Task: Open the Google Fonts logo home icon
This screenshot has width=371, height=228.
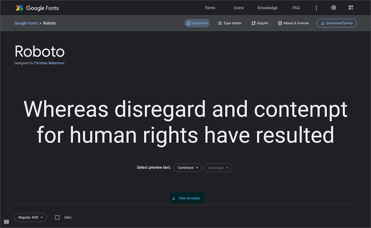Action: pyautogui.click(x=19, y=7)
